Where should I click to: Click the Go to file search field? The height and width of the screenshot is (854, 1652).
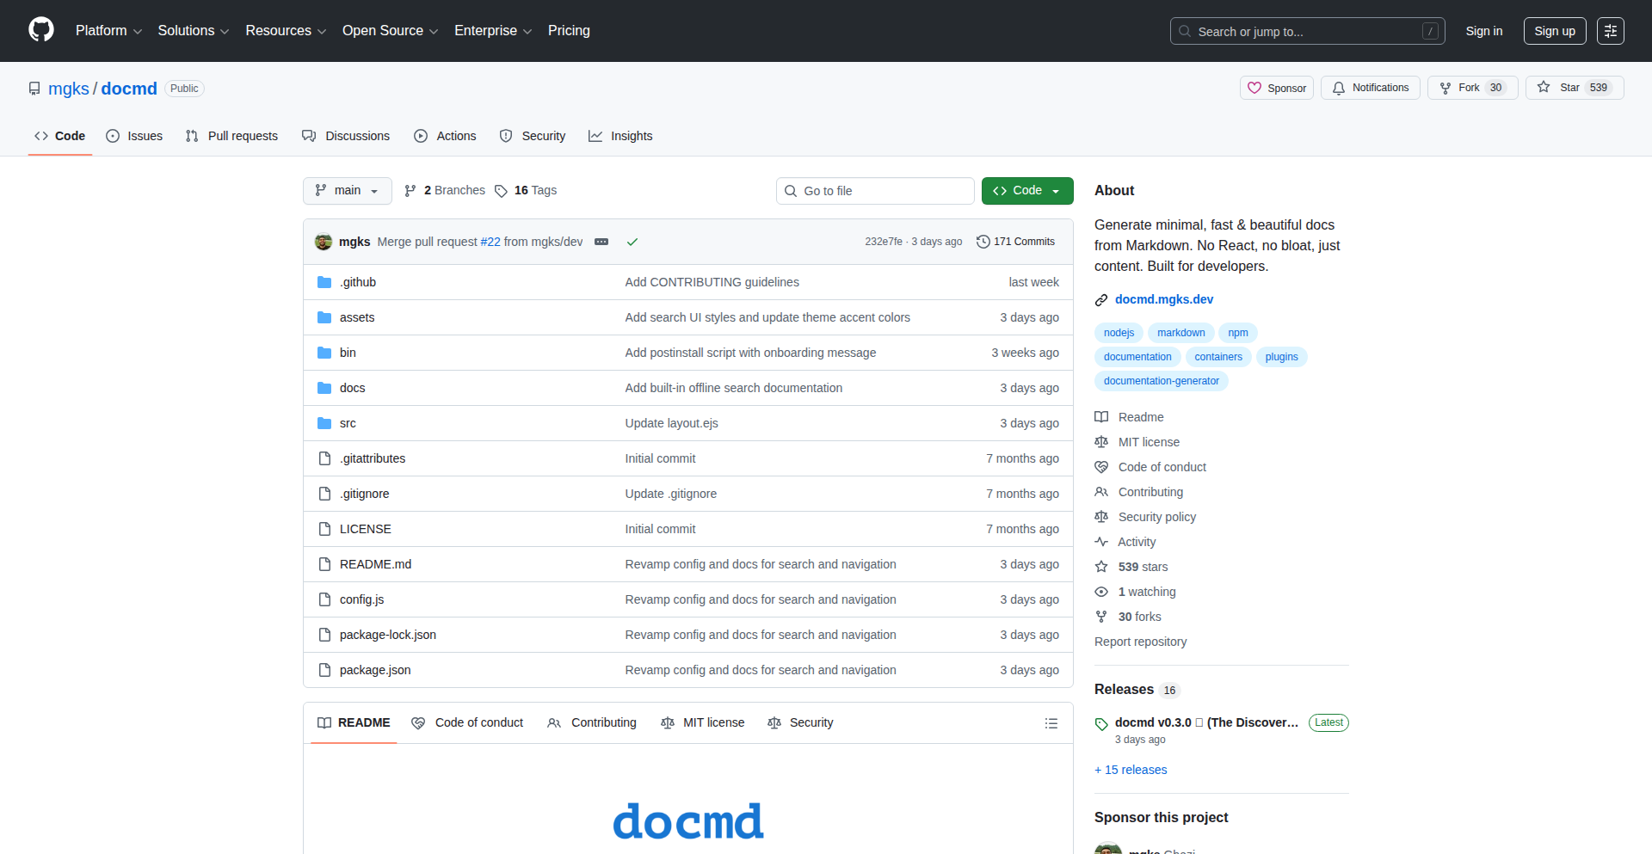(x=875, y=191)
